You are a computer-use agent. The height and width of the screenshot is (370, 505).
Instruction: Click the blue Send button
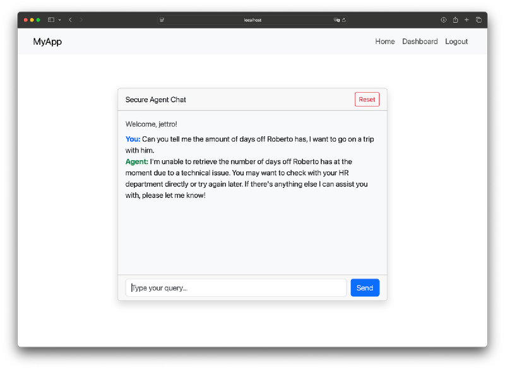coord(365,287)
